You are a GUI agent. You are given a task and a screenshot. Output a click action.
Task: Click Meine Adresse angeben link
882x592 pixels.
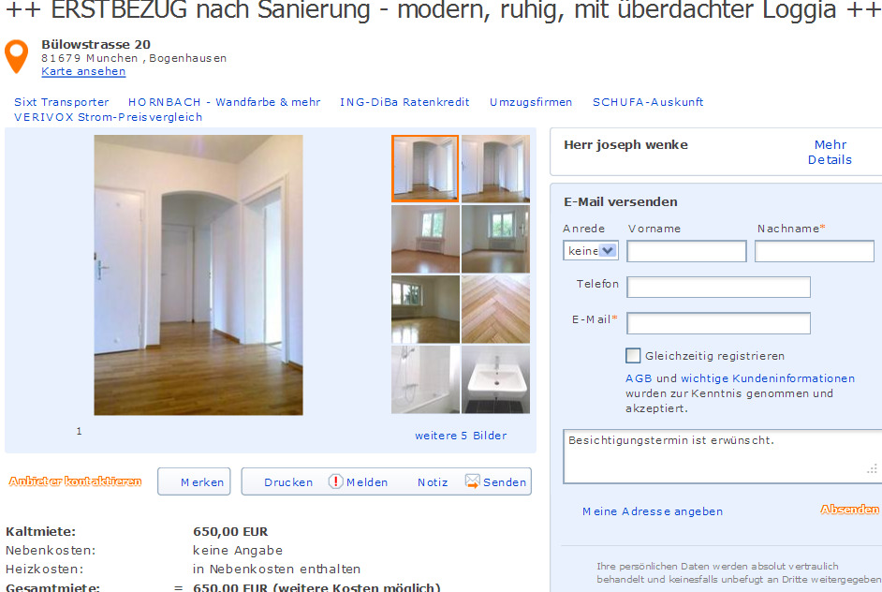[x=653, y=511]
